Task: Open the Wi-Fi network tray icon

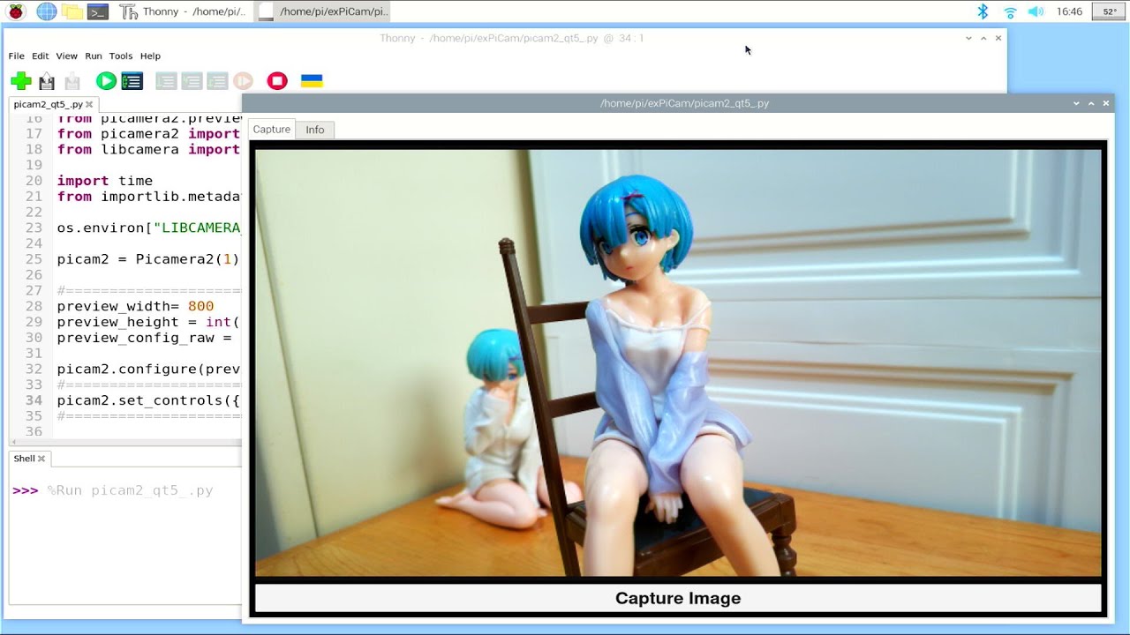Action: coord(1010,11)
